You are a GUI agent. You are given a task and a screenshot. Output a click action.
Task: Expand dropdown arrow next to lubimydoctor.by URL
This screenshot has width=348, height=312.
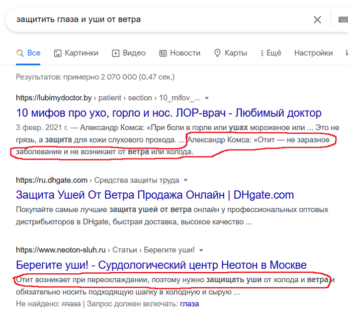tap(207, 98)
